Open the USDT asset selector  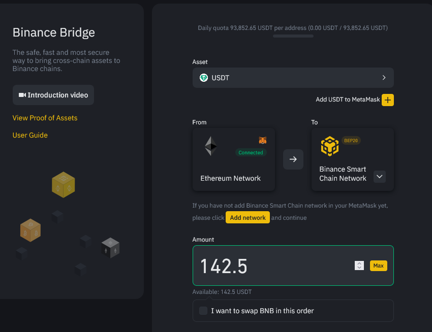pos(293,78)
